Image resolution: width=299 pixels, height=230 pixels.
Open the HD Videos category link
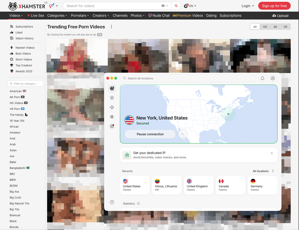click(x=18, y=103)
